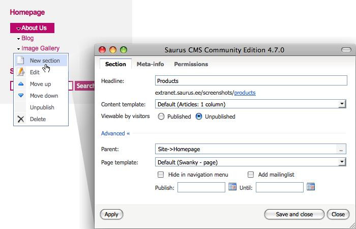The width and height of the screenshot is (356, 229).
Task: Open the products URL alias link
Action: point(245,93)
